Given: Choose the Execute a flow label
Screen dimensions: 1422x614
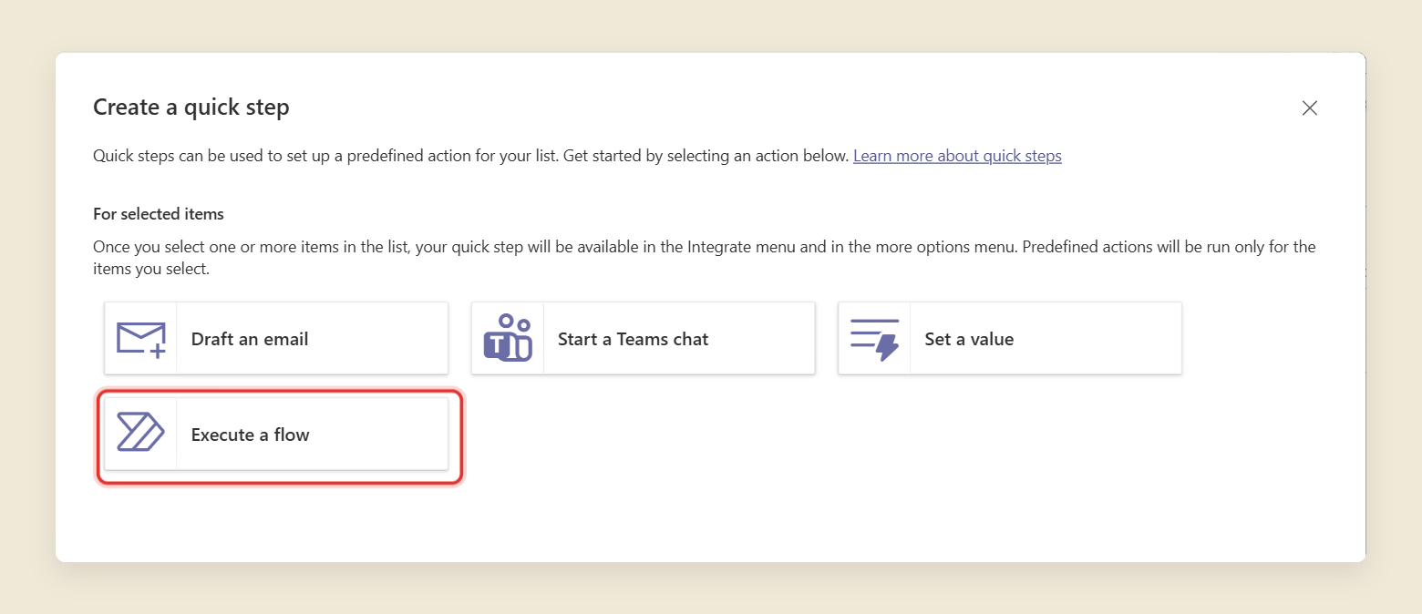Looking at the screenshot, I should point(251,435).
